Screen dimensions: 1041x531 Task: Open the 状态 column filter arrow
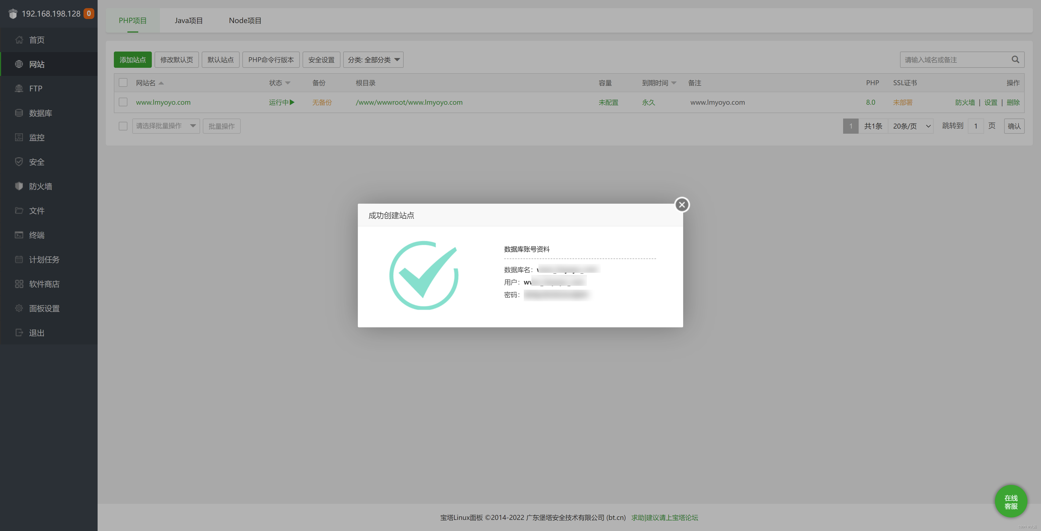coord(288,83)
